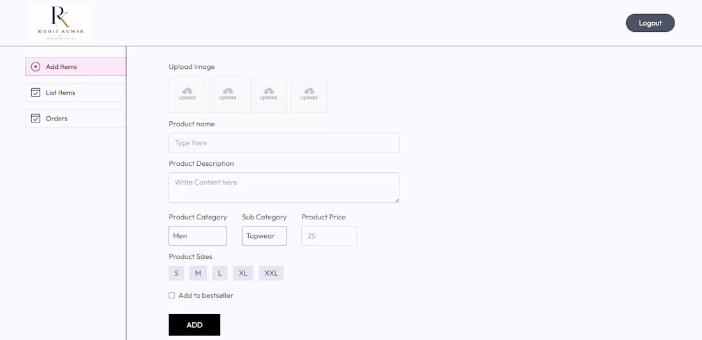Click the black ADD button

click(x=194, y=325)
